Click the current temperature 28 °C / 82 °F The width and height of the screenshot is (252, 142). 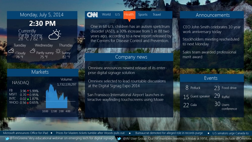click(x=31, y=39)
